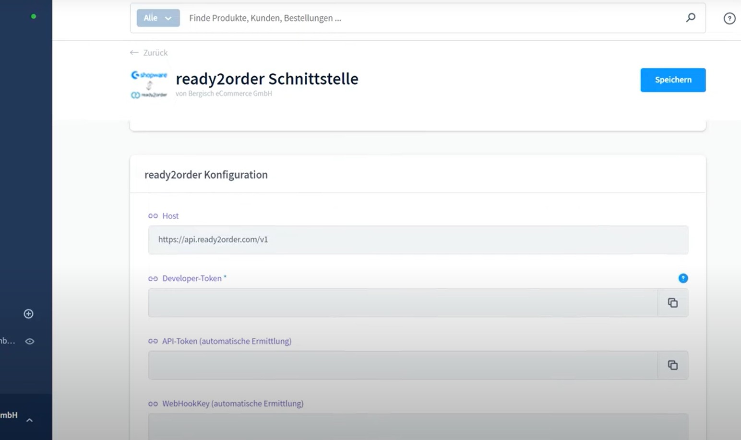This screenshot has height=440, width=741.
Task: Click the add sales channel plus icon
Action: [29, 314]
